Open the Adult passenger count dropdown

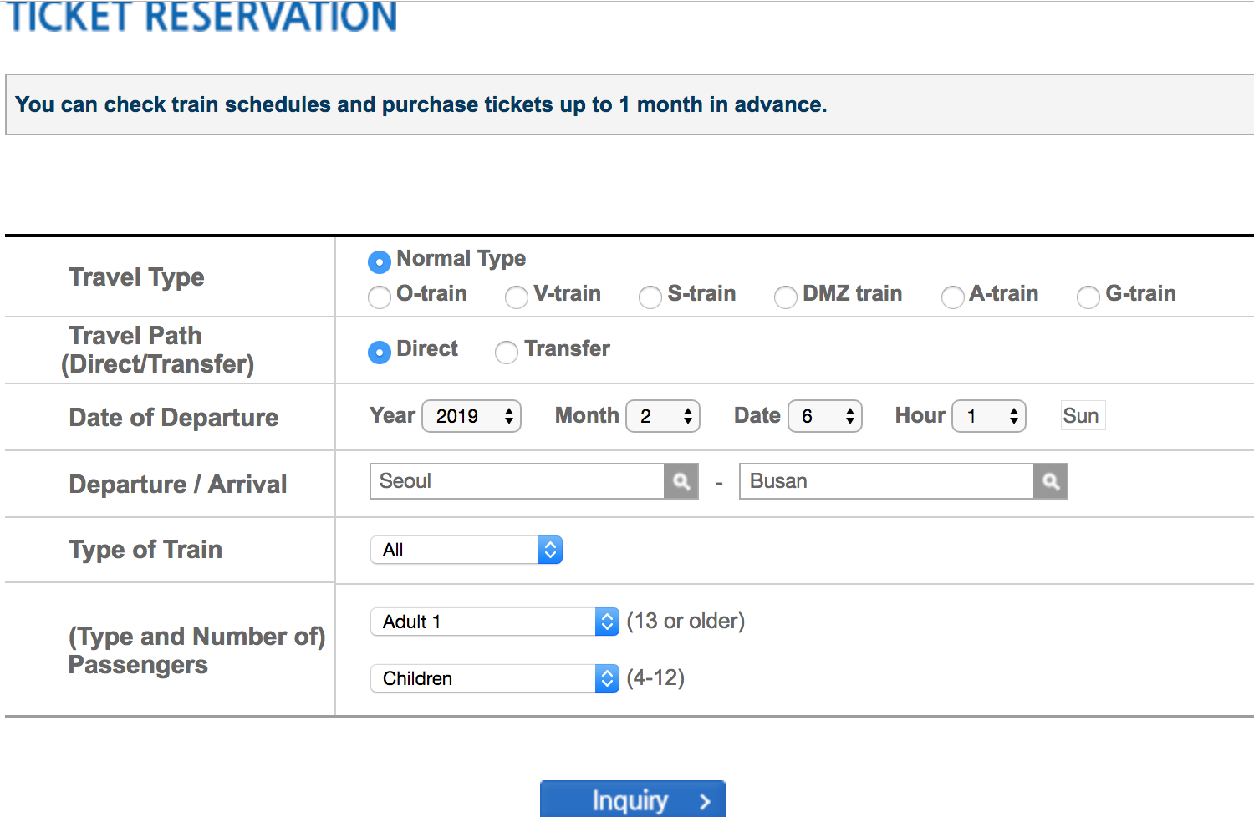click(x=495, y=622)
